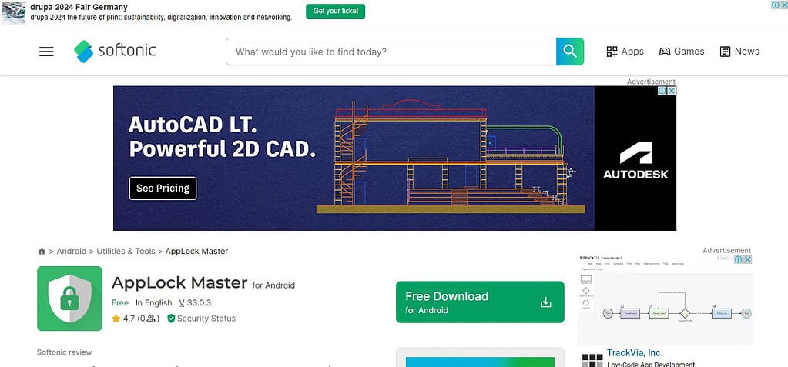Click drupa ad thumbnail image

click(14, 13)
